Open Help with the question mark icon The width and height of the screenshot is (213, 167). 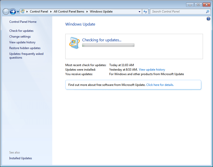tap(208, 19)
